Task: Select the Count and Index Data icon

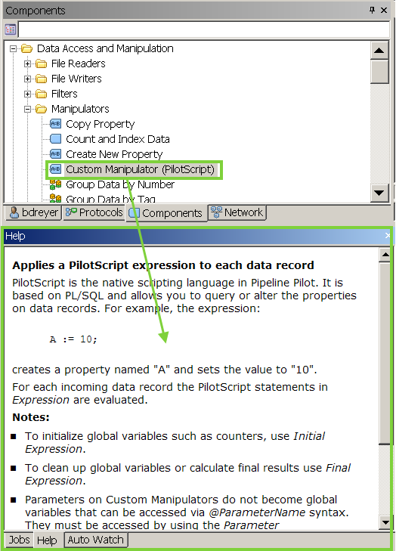Action: pos(55,139)
